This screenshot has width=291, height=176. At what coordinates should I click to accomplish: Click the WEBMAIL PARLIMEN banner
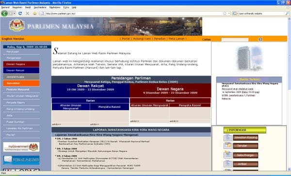(21, 160)
